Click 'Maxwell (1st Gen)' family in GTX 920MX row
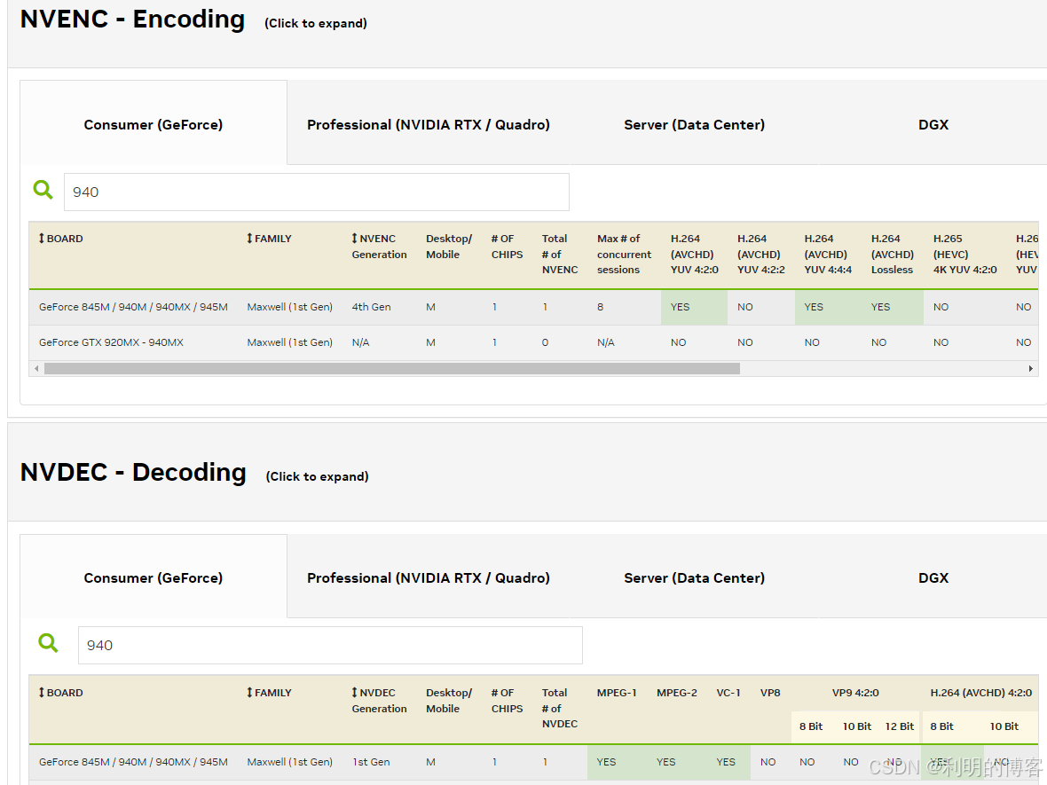1047x785 pixels. click(x=290, y=342)
